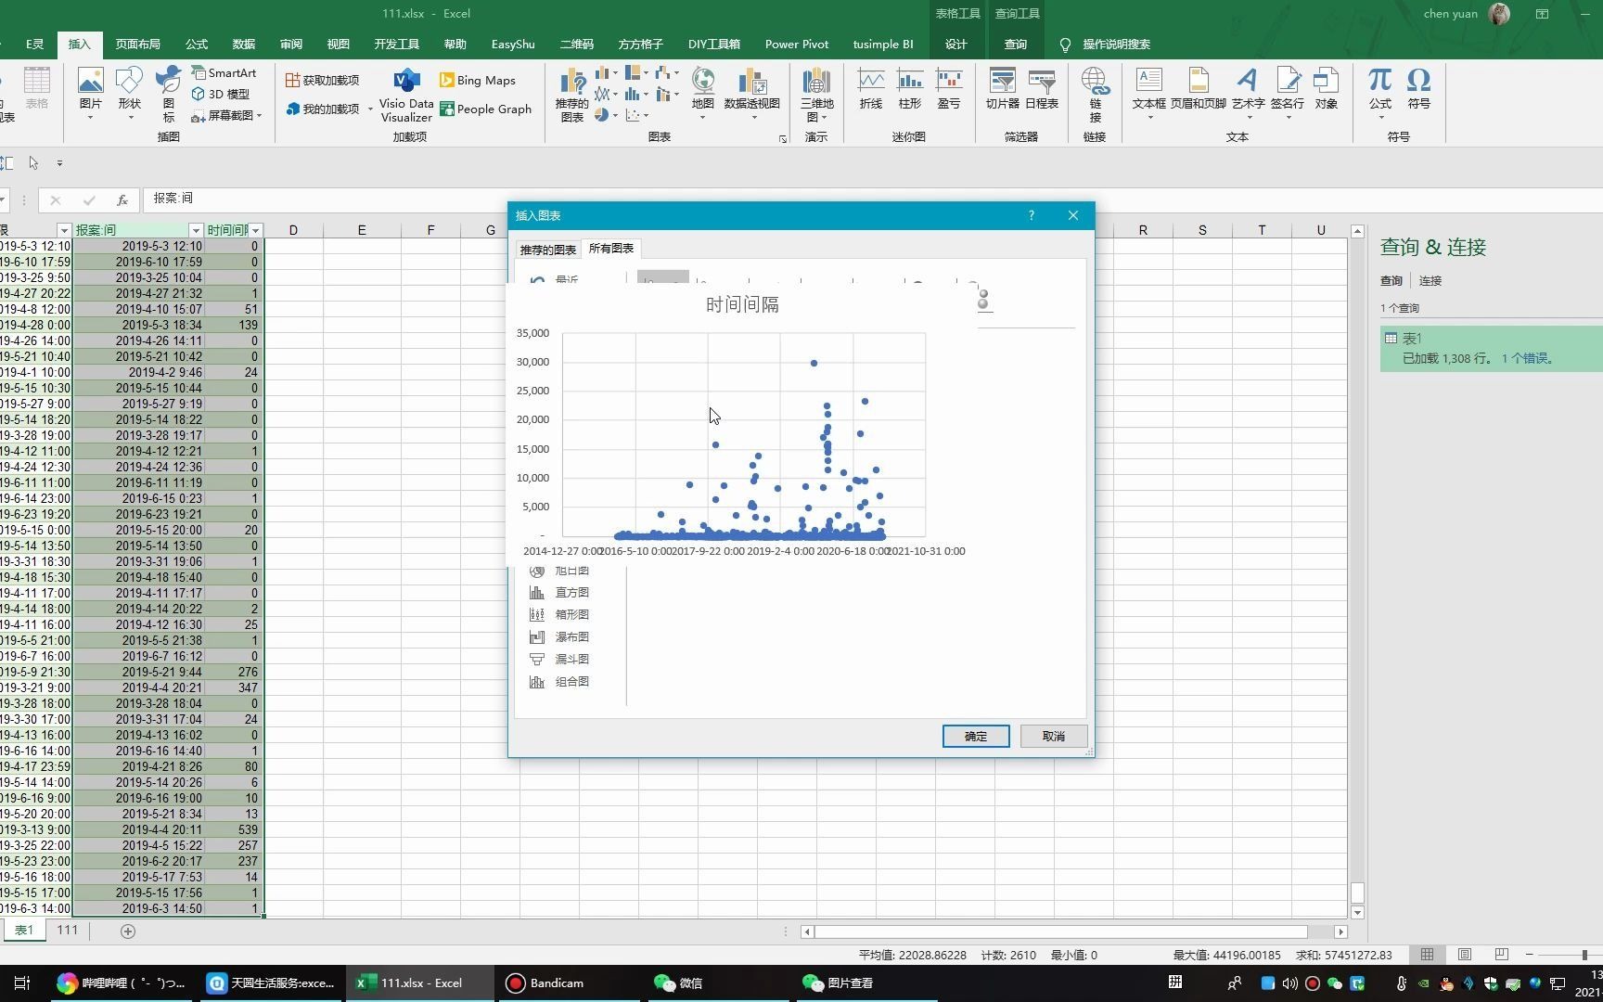Cancel dialog with 取消 button
The width and height of the screenshot is (1603, 1002).
pyautogui.click(x=1054, y=737)
